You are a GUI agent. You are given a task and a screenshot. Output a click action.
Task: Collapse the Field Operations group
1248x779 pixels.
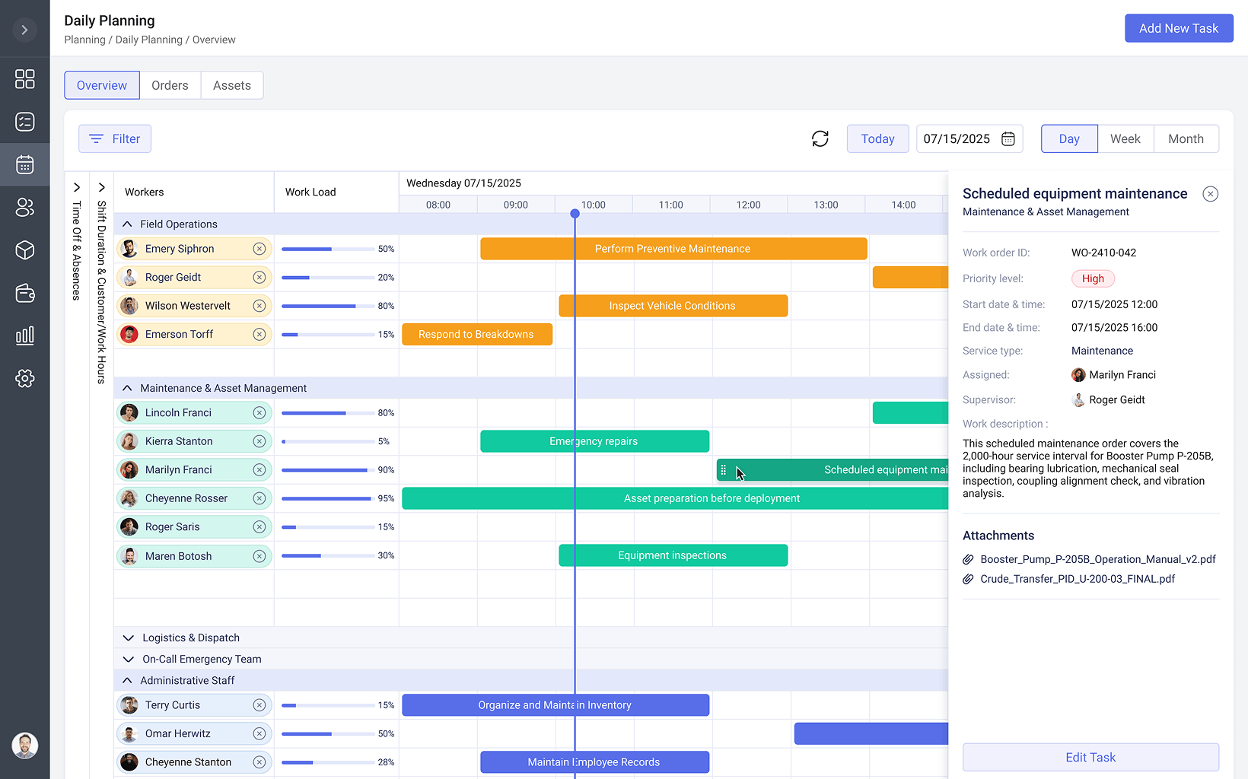pyautogui.click(x=127, y=224)
